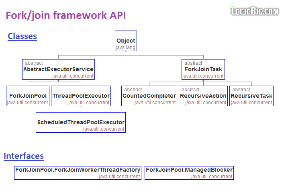Click the CountedCompleter class box
Screen dimensions: 286x195
point(149,96)
